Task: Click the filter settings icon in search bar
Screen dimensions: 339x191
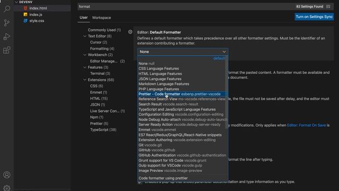Action: [x=328, y=6]
